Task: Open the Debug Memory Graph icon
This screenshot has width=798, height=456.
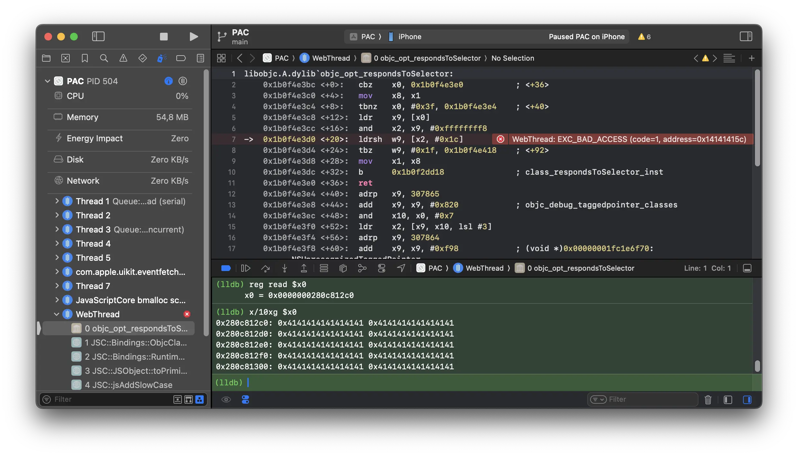Action: point(362,268)
